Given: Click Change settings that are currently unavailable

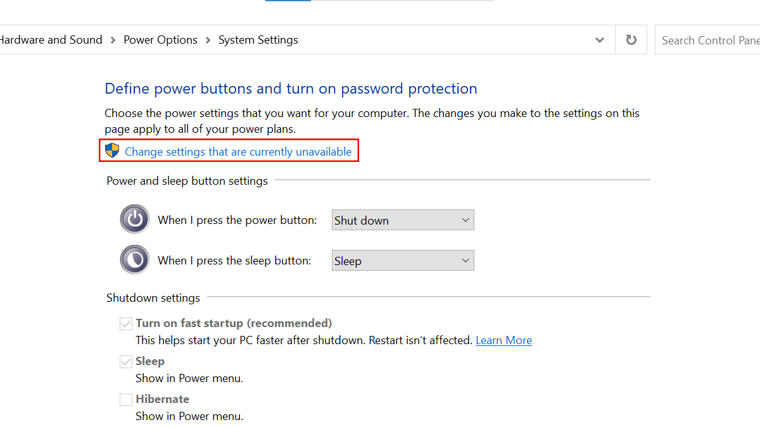Looking at the screenshot, I should pos(239,151).
